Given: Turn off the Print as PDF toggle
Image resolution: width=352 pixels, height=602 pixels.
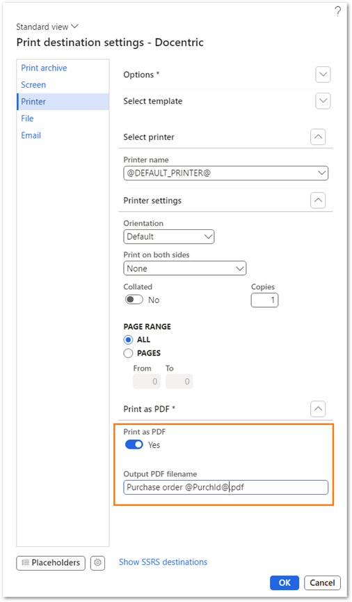Looking at the screenshot, I should tap(134, 445).
